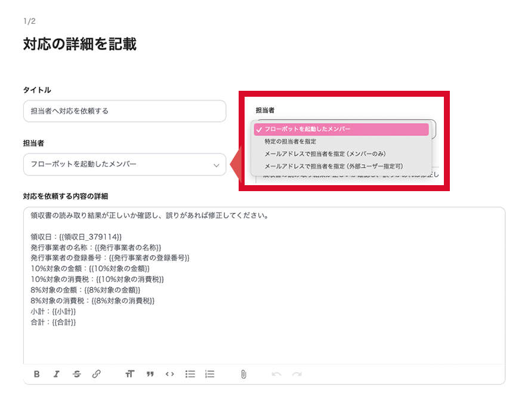Undo the last edit
This screenshot has width=528, height=396.
276,374
